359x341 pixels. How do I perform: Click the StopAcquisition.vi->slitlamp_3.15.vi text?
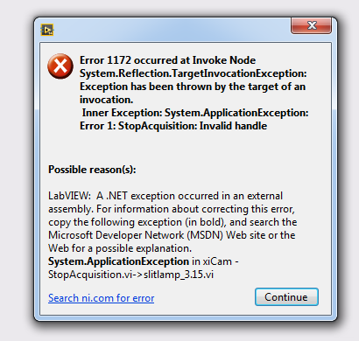click(x=130, y=275)
